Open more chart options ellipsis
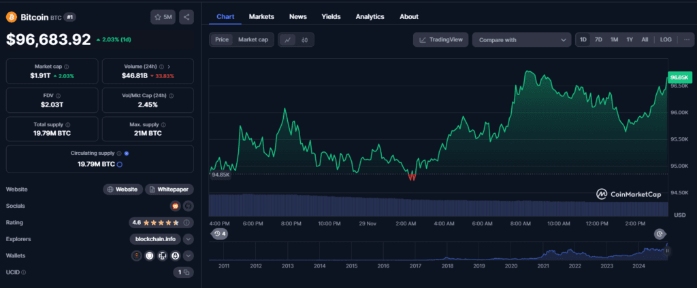The height and width of the screenshot is (288, 697). [x=686, y=39]
